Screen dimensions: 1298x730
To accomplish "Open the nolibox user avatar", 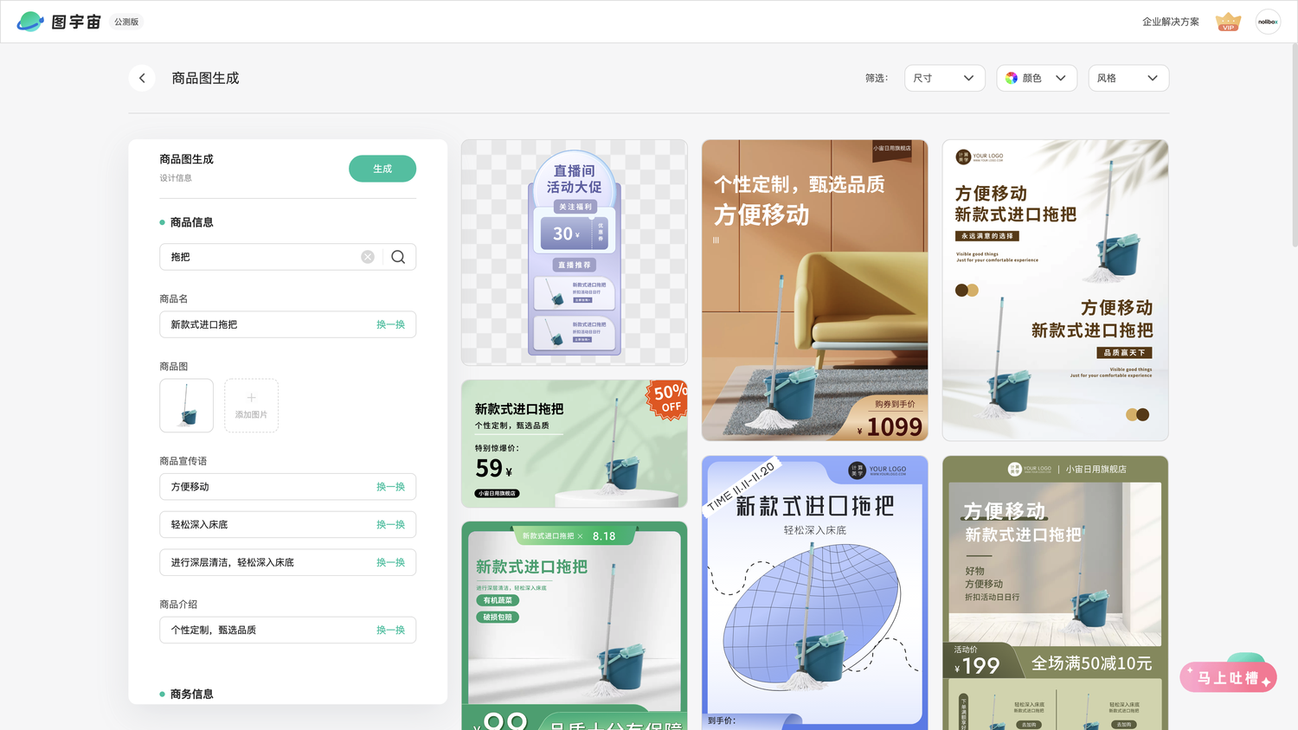I will point(1268,22).
